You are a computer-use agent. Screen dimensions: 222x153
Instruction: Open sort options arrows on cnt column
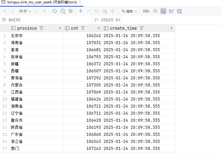[x=99, y=28]
